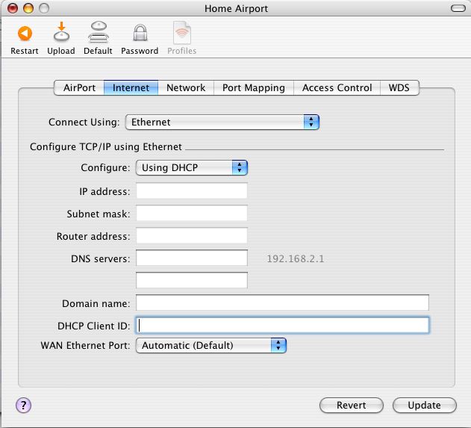The width and height of the screenshot is (471, 428).
Task: Click the Upload toolbar icon
Action: 61,31
